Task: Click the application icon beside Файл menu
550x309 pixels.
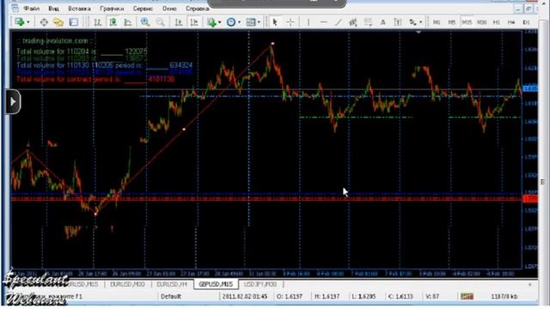Action: click(15, 8)
